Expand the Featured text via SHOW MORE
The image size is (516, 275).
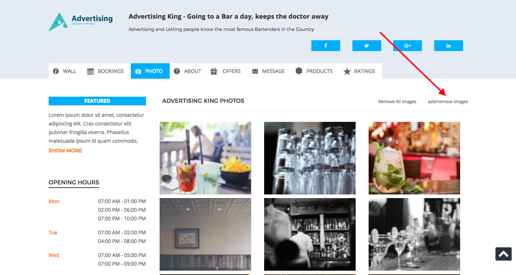(x=65, y=150)
